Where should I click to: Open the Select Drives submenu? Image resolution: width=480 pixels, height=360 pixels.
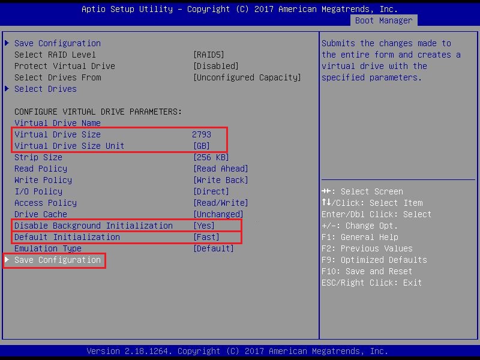(x=46, y=89)
